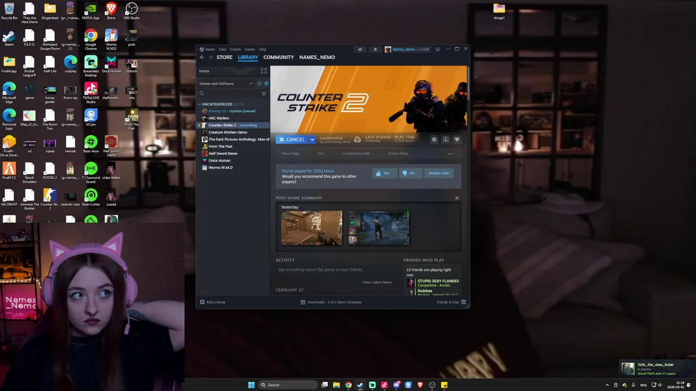
Task: Open Downloads status at window bottom
Action: click(x=331, y=302)
